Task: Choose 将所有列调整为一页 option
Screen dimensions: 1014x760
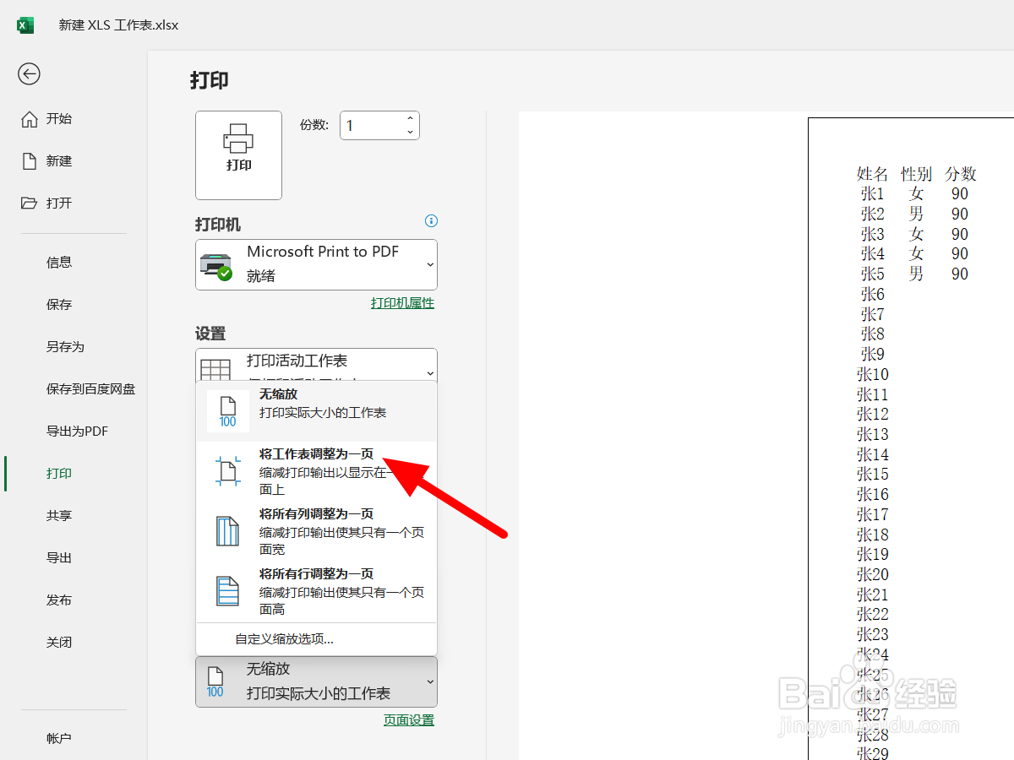Action: click(x=316, y=531)
